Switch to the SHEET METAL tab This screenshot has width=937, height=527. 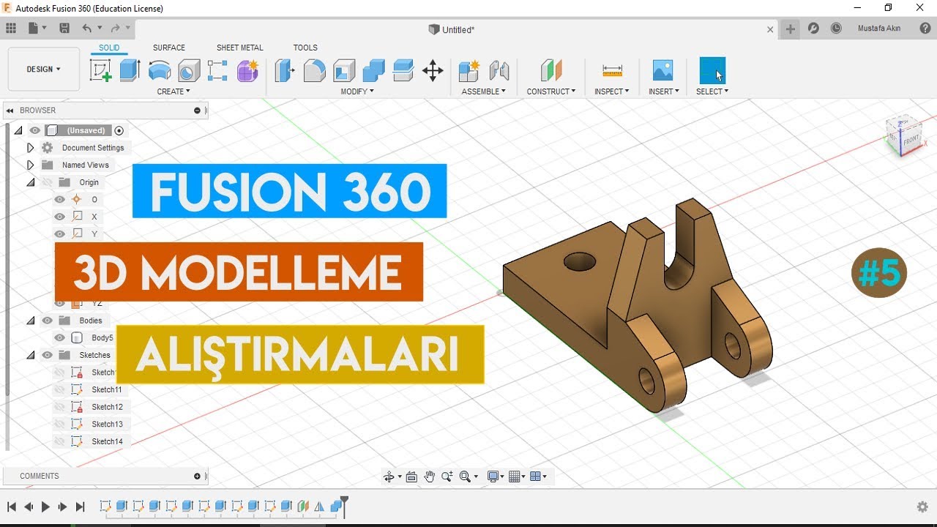coord(240,48)
